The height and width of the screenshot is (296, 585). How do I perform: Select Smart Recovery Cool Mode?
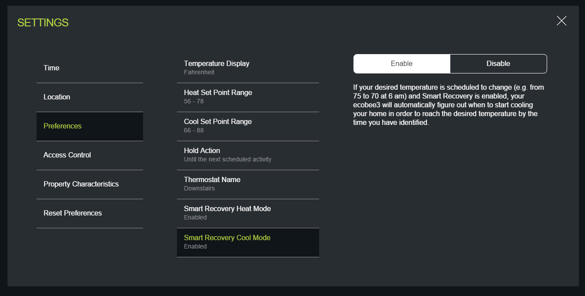pyautogui.click(x=247, y=242)
